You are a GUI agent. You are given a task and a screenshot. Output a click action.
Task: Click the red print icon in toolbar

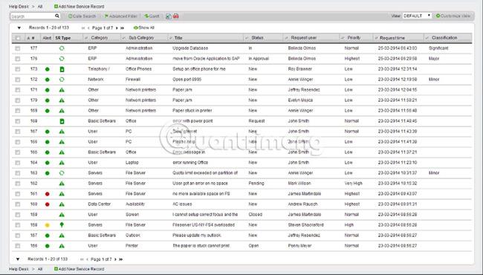click(x=175, y=16)
